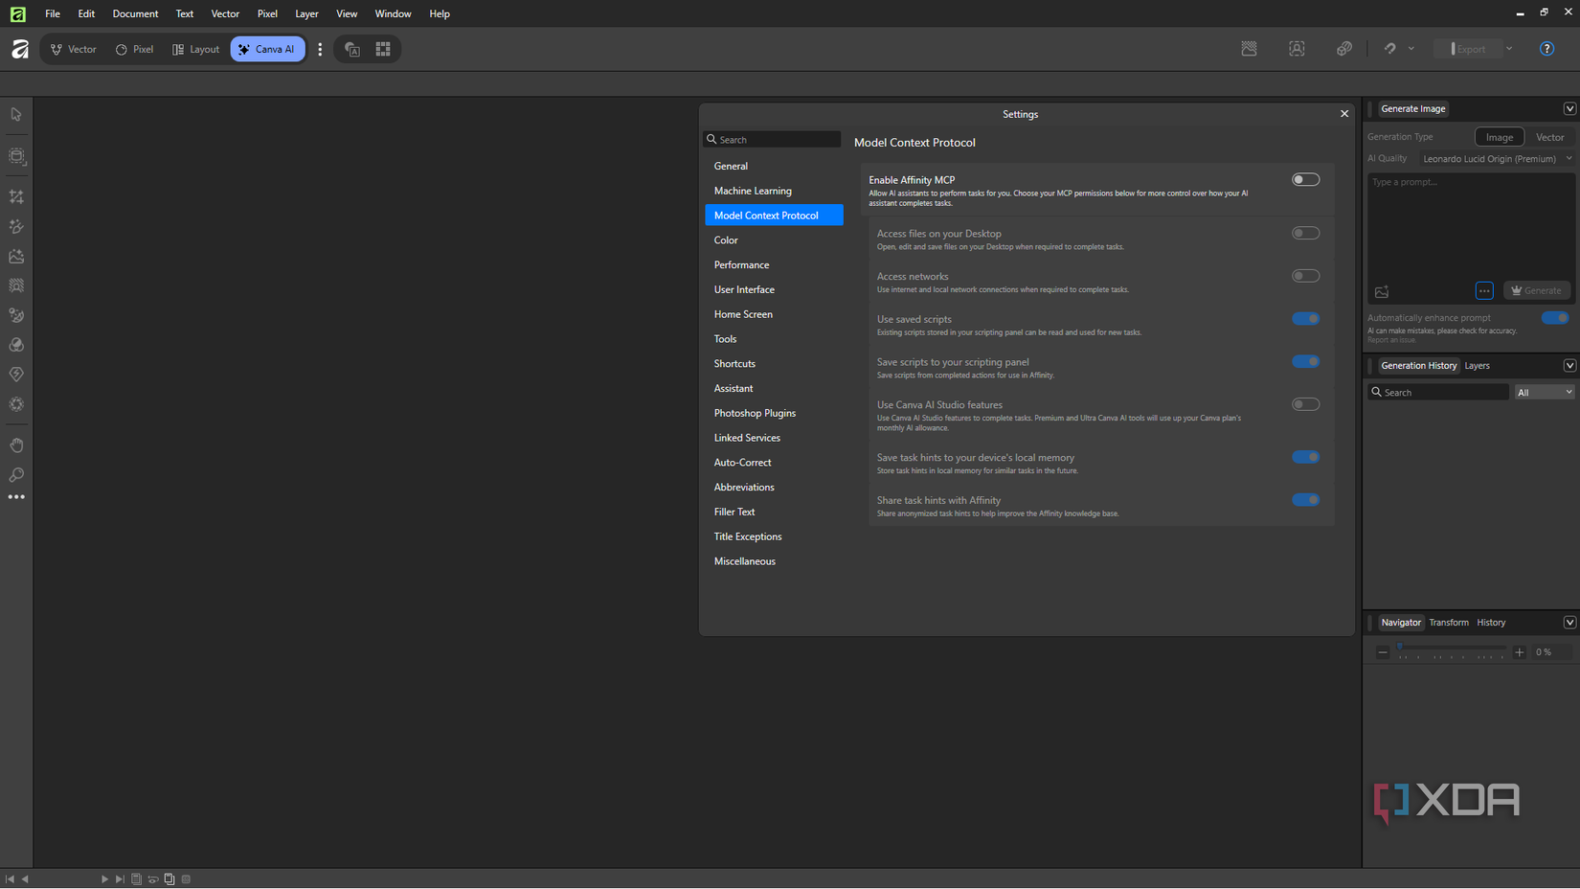Click the Navigator zoom out minus button
This screenshot has width=1580, height=889.
[x=1382, y=652]
